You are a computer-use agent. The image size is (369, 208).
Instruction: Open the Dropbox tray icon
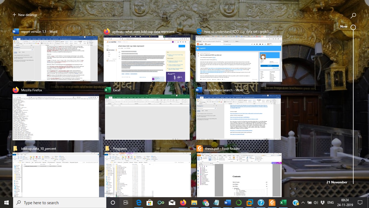click(322, 203)
